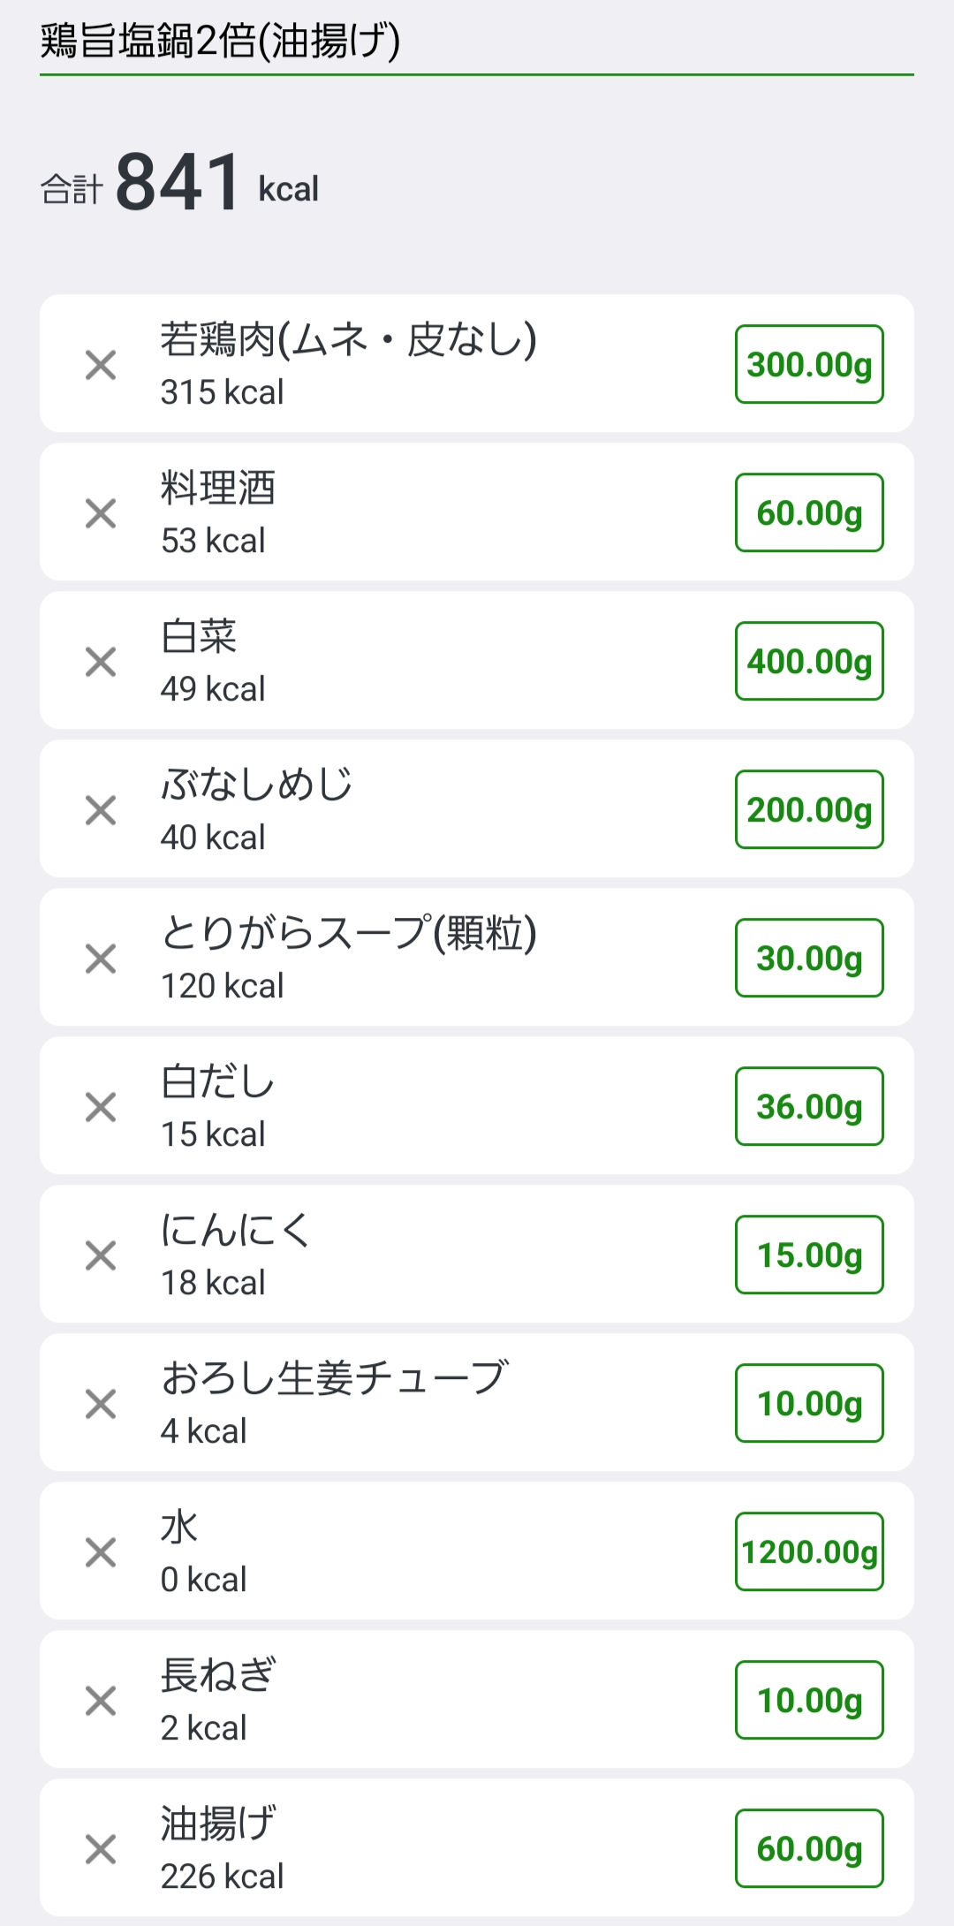Open the ぶなしめじ 200.00g quantity field
954x1926 pixels.
pos(809,809)
